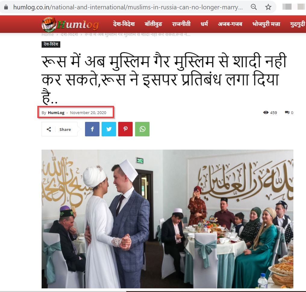The width and height of the screenshot is (306, 292).
Task: Pin article using Pinterest icon
Action: click(125, 129)
